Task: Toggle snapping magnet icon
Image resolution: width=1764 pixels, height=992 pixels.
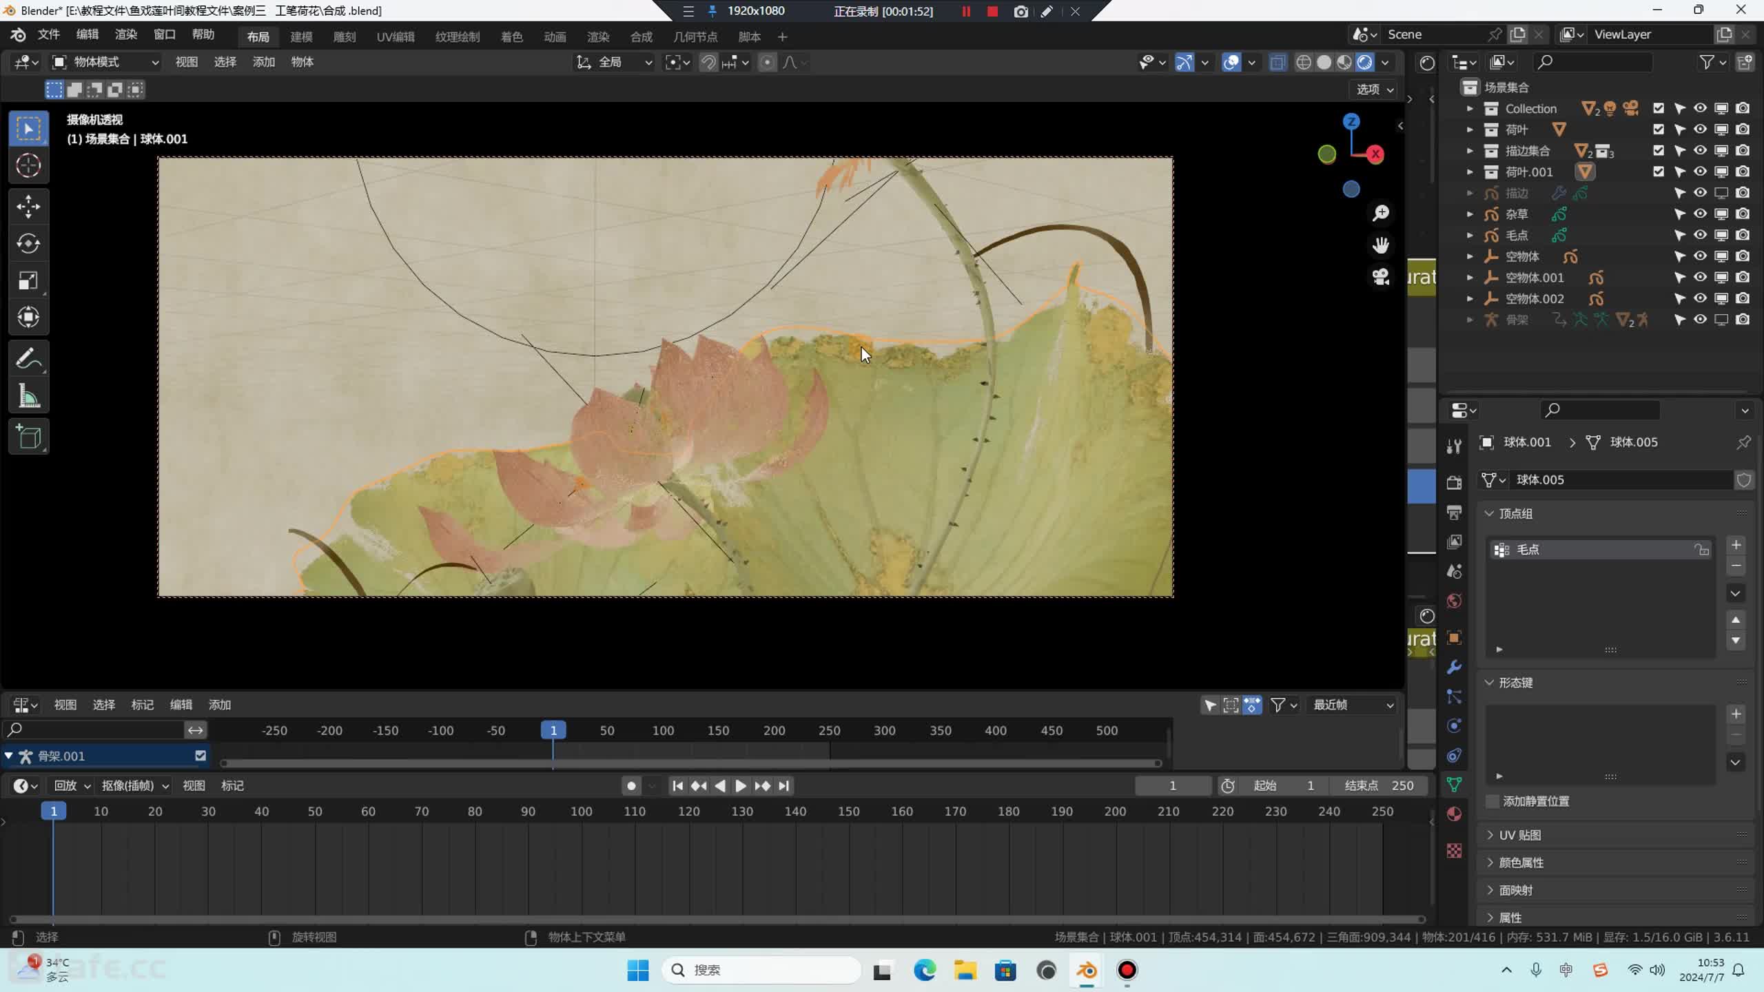Action: tap(708, 62)
